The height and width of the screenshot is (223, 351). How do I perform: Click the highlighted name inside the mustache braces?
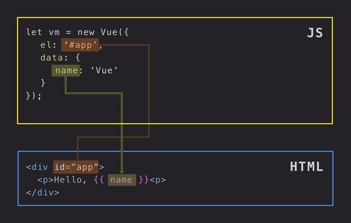click(121, 180)
